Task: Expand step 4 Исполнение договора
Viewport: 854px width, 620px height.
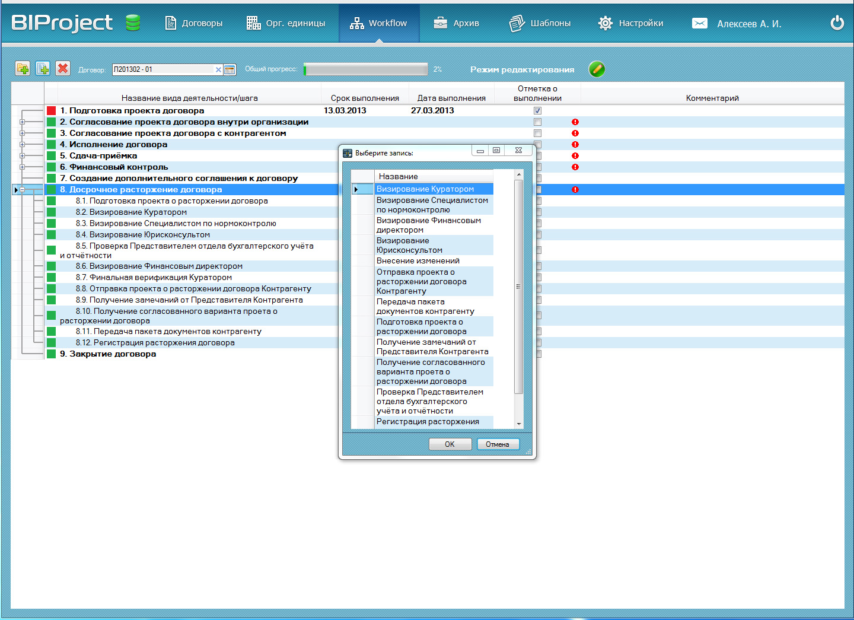Action: pos(22,145)
